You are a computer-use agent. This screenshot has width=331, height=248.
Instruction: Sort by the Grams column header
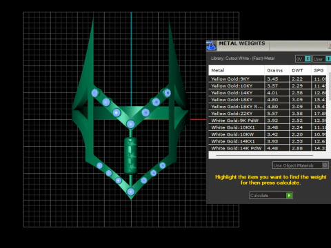coord(277,70)
